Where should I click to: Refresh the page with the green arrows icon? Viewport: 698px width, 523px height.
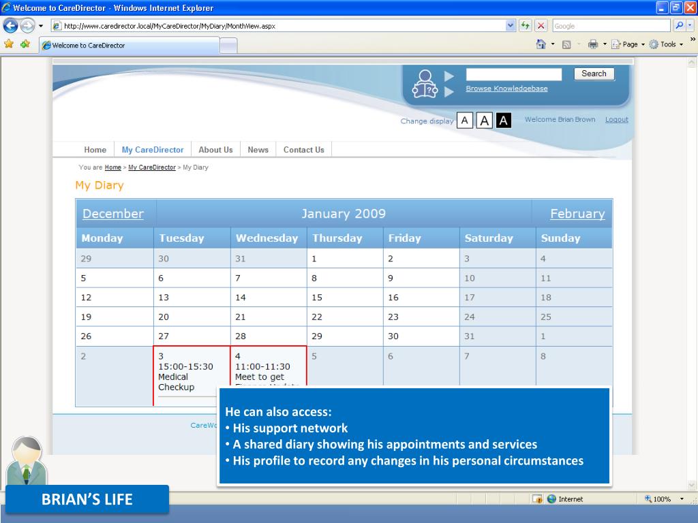[526, 26]
